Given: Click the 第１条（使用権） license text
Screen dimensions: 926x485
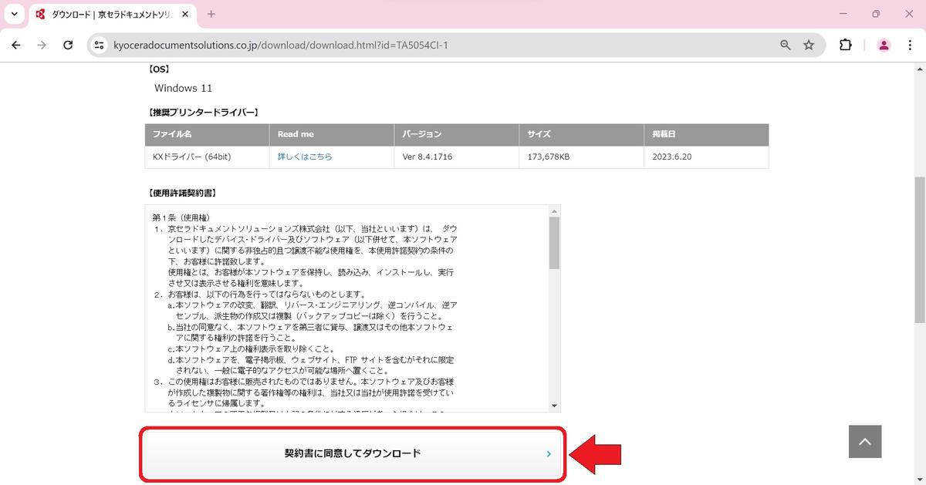Looking at the screenshot, I should pos(181,218).
